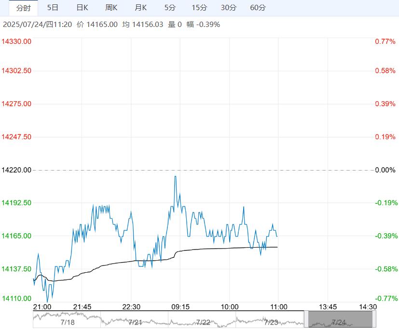This screenshot has height=330, width=399.
Task: Click the dashed 14220.00 baseline
Action: (x=203, y=170)
